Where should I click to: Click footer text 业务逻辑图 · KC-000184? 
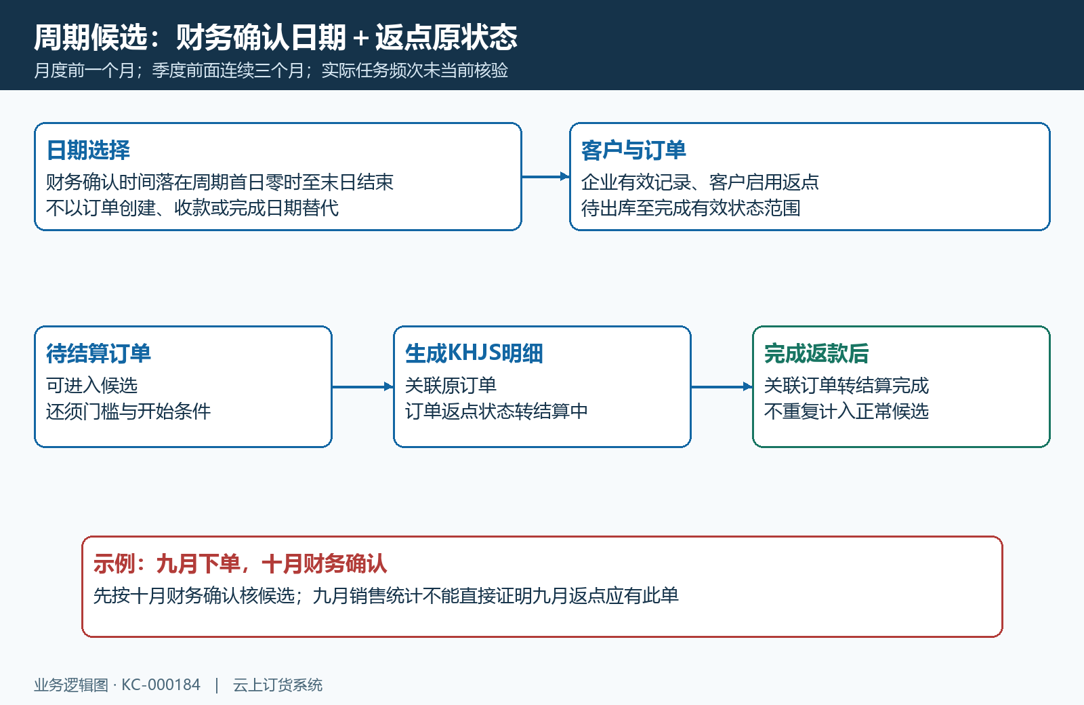117,685
